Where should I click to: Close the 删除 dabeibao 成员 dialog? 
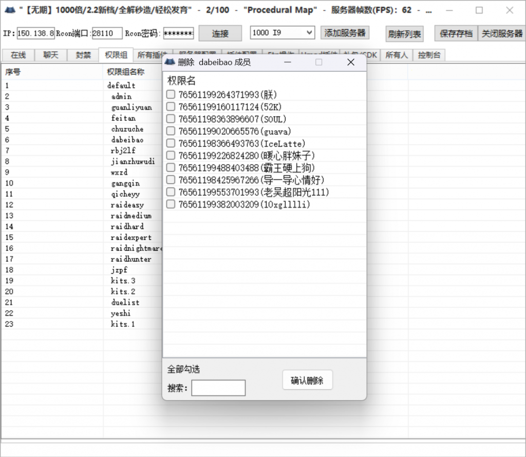tap(351, 62)
